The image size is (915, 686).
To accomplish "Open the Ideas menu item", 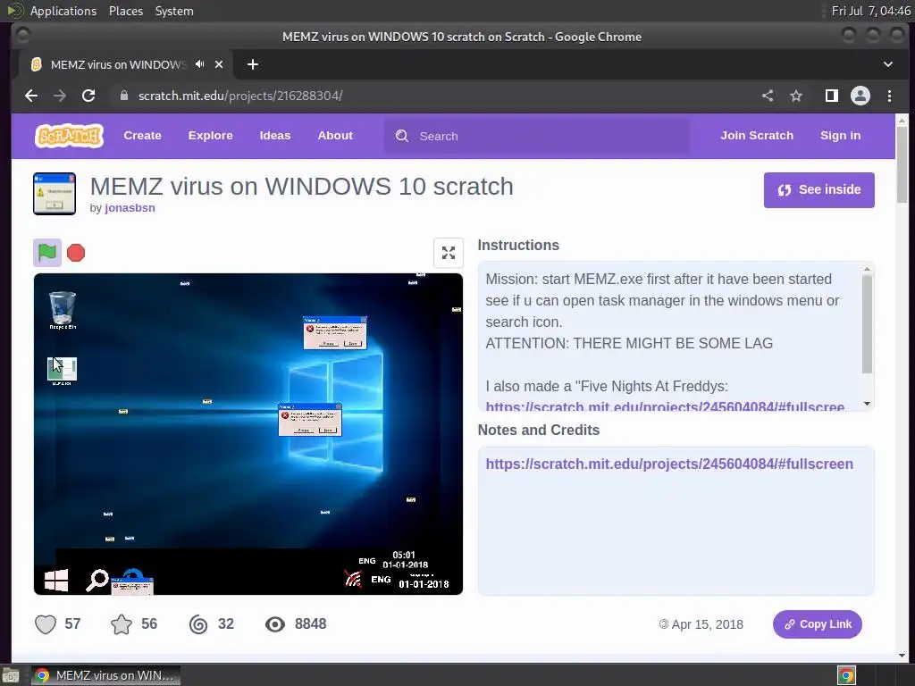I will [275, 136].
